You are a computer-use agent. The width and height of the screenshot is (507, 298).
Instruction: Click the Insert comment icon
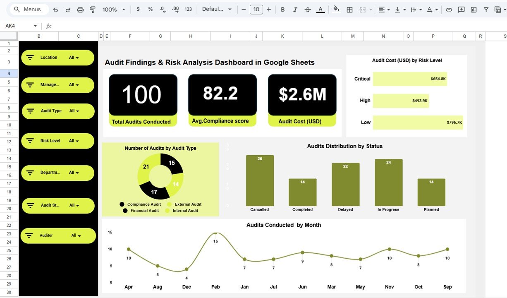[461, 9]
